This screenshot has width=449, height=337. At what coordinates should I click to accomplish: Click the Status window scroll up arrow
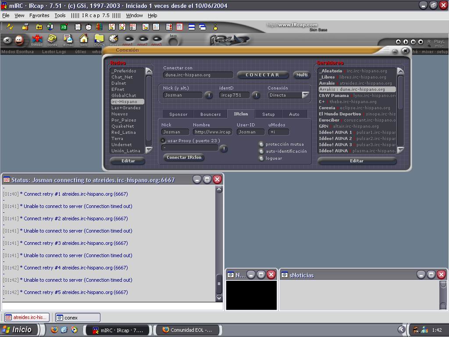(219, 189)
